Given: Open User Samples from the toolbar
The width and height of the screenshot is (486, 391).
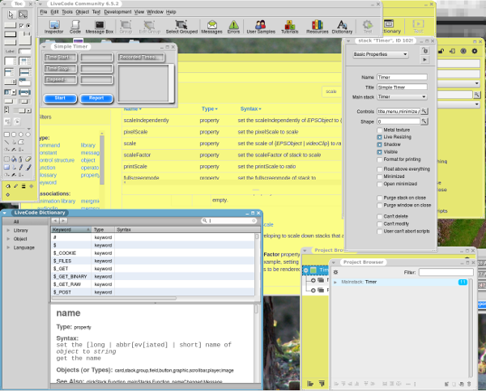Looking at the screenshot, I should pyautogui.click(x=262, y=27).
